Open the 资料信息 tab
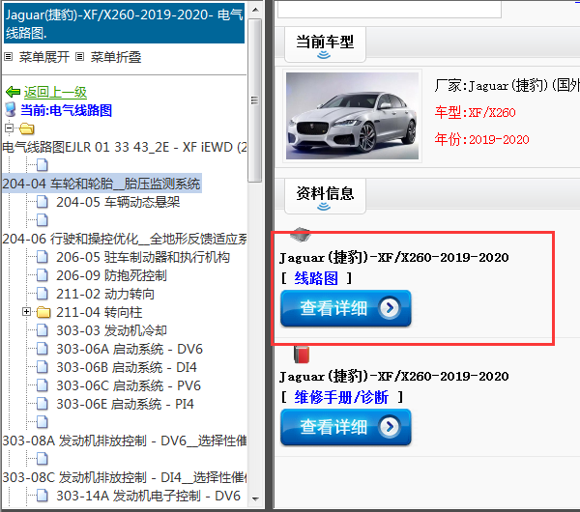 pyautogui.click(x=325, y=196)
